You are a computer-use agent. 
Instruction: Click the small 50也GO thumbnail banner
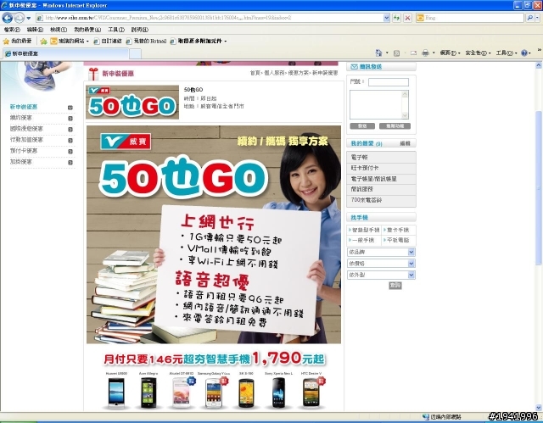[132, 102]
